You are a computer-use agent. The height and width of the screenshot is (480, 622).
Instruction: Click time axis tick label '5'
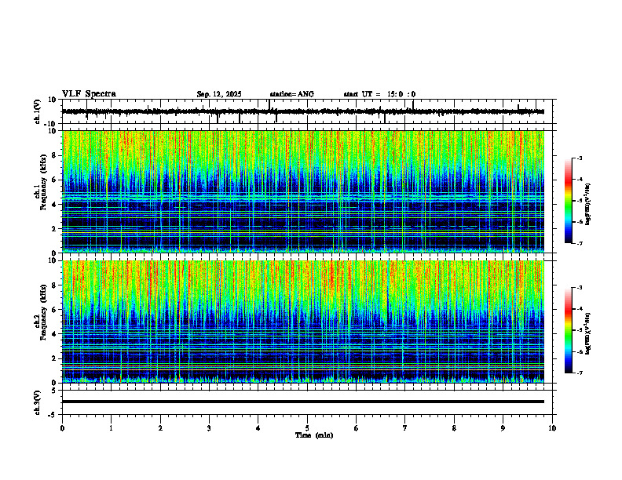coord(307,428)
